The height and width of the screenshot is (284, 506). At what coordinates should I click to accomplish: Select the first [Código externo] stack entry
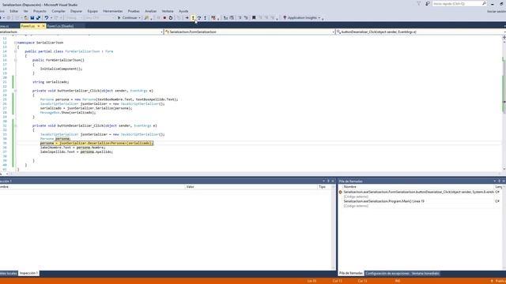click(x=356, y=196)
